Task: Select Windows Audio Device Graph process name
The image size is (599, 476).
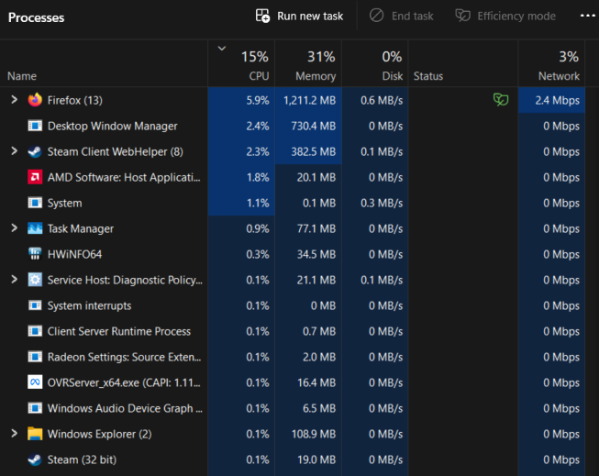Action: pyautogui.click(x=125, y=408)
